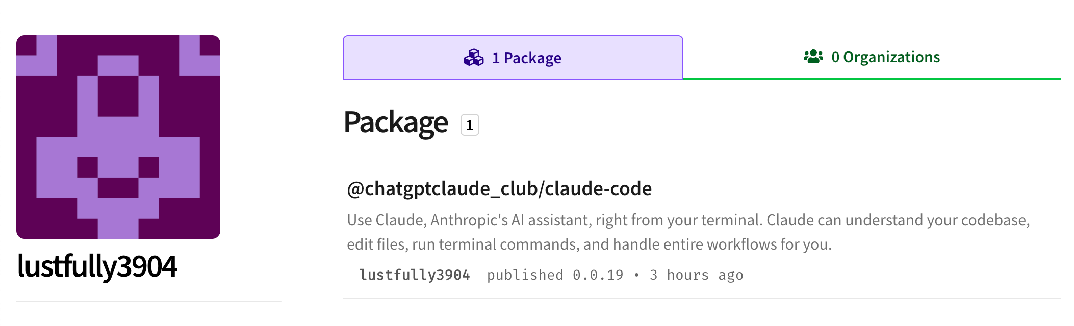This screenshot has height=326, width=1074.
Task: Open @chatgptclaude_club/claude-code package link
Action: coord(499,188)
